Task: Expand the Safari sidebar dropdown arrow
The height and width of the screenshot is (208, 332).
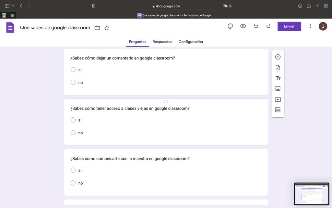Action: [13, 6]
